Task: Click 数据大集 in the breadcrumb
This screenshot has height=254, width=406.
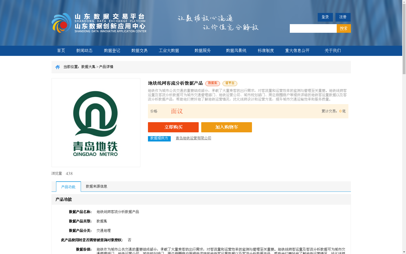Action: (88, 67)
